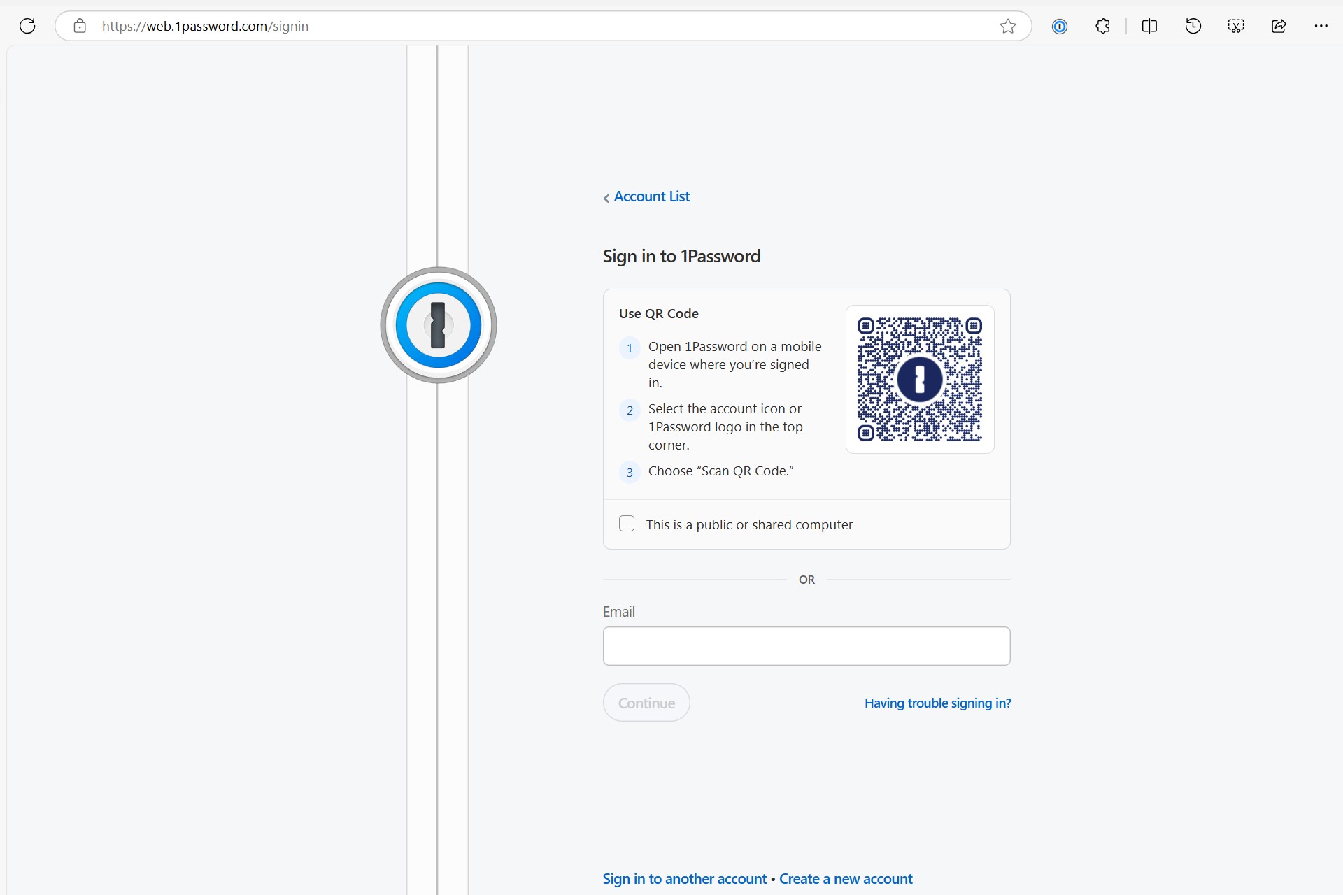Click step 2 'Select the account icon' text

tap(725, 427)
